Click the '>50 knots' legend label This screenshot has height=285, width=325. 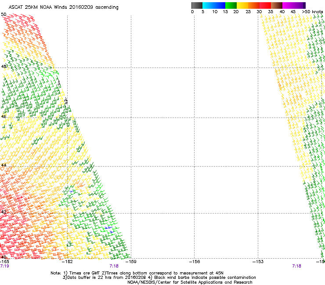312,12
